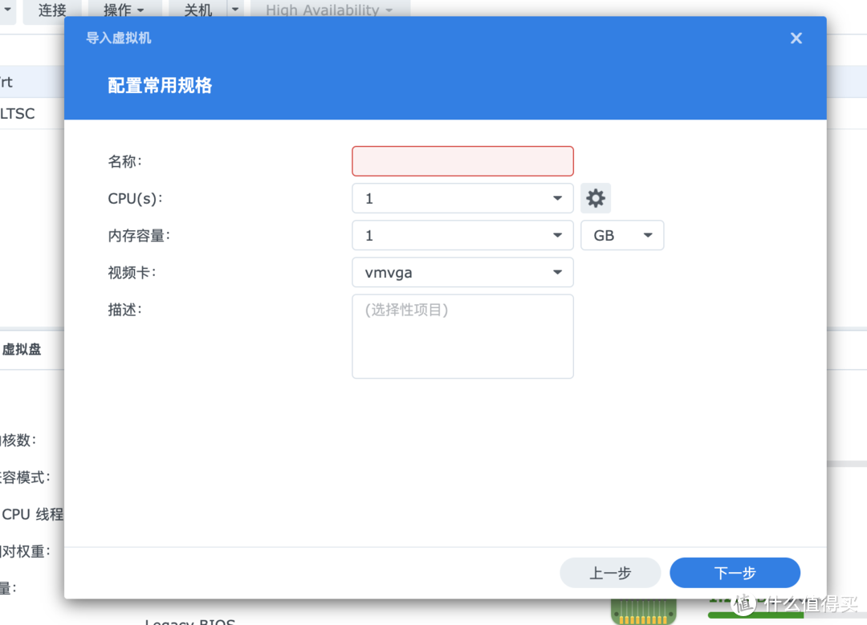The height and width of the screenshot is (625, 867).
Task: Click 下一步 to proceed
Action: (735, 572)
